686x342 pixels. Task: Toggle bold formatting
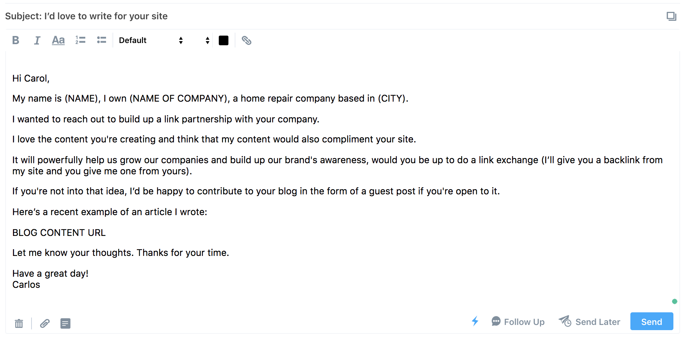point(16,40)
